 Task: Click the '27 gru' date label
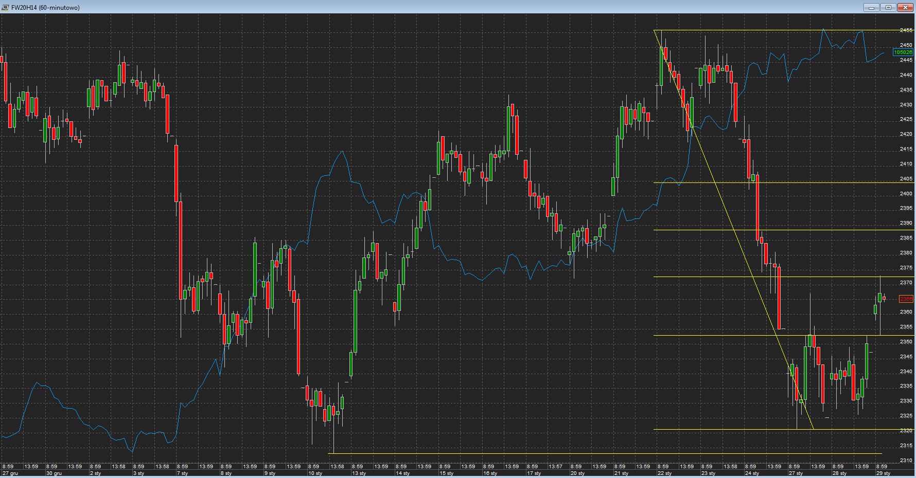coord(10,473)
